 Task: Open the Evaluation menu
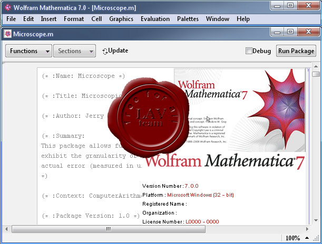tap(155, 19)
